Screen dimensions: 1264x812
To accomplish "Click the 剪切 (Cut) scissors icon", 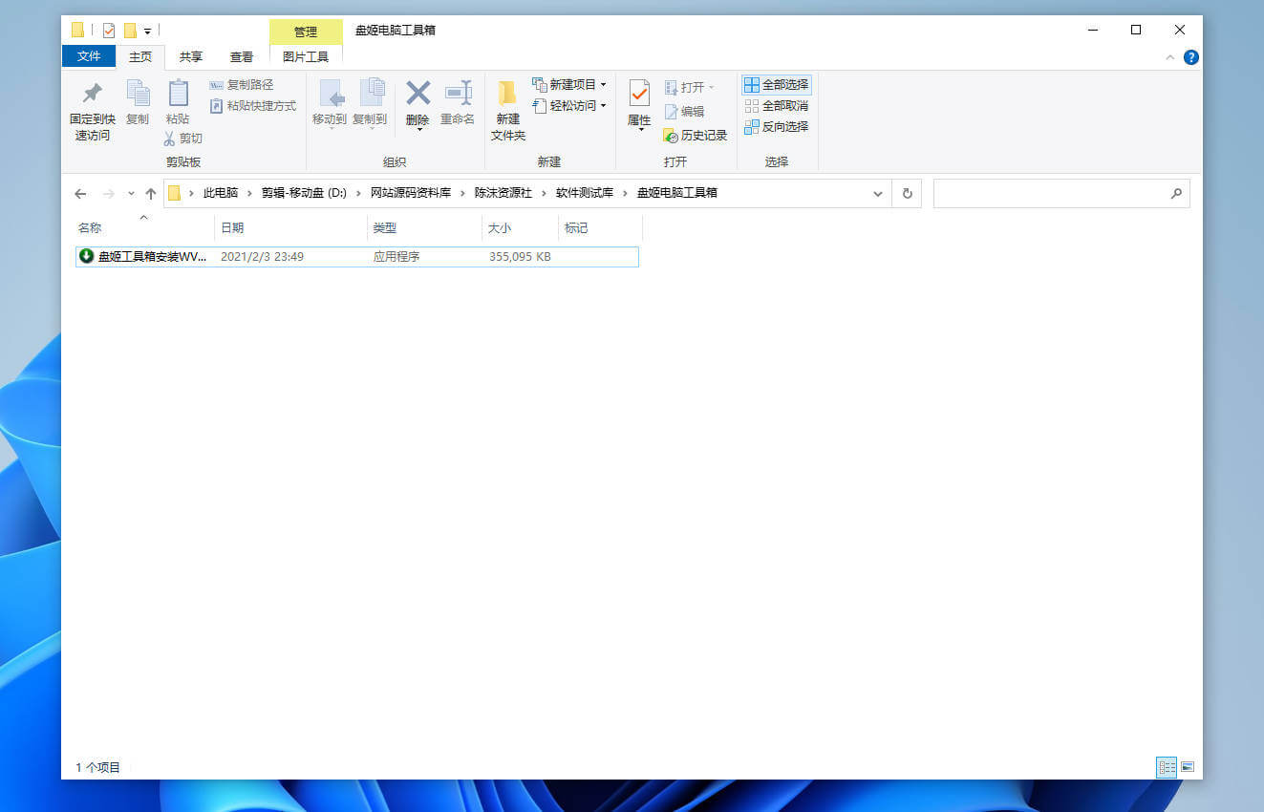I will [168, 139].
